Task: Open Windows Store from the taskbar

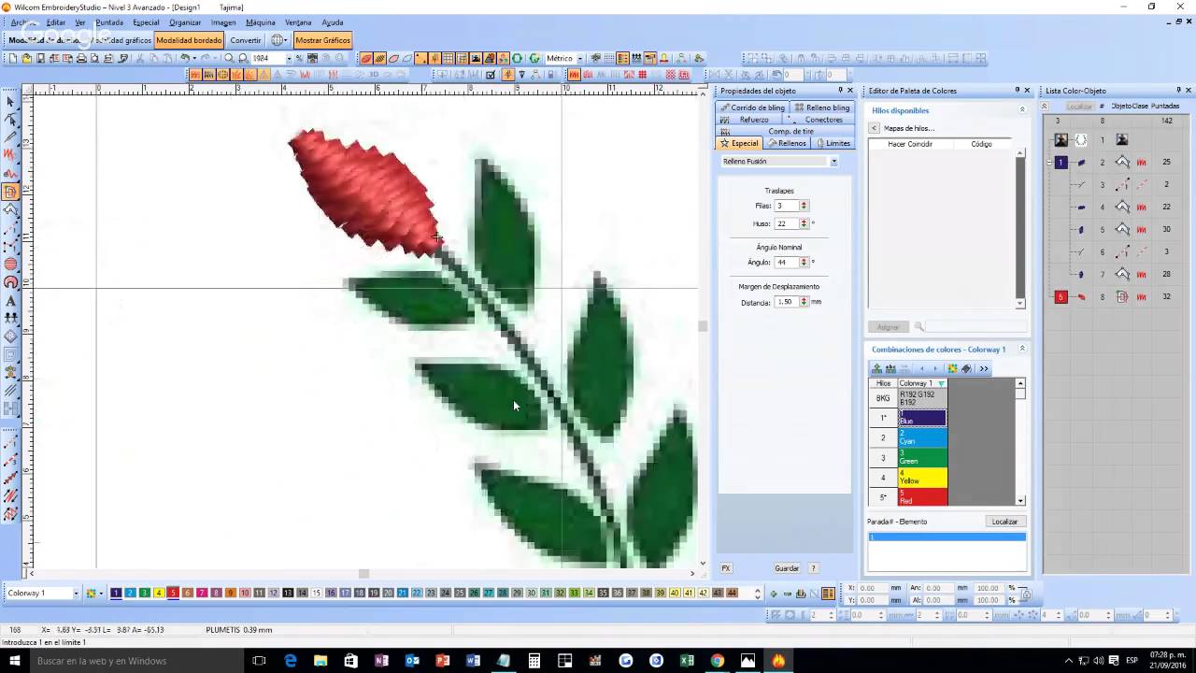Action: (350, 661)
